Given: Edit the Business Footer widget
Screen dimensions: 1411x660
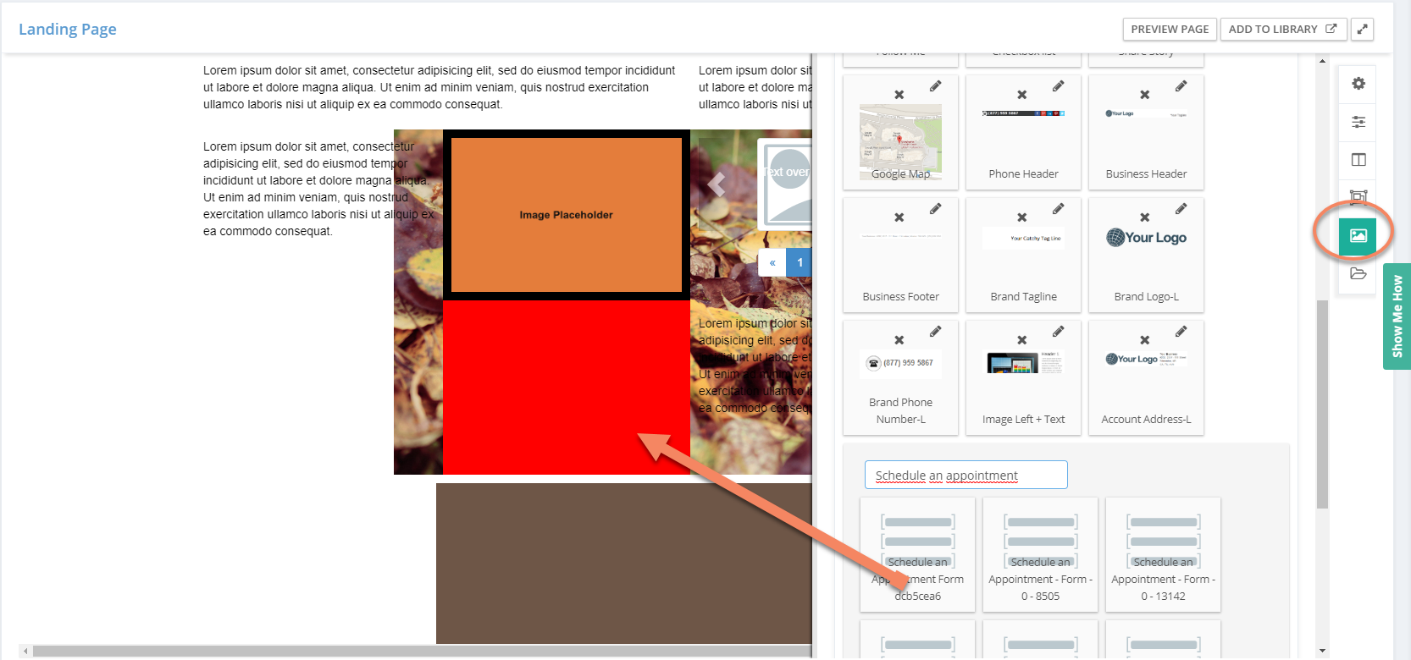Looking at the screenshot, I should [935, 209].
